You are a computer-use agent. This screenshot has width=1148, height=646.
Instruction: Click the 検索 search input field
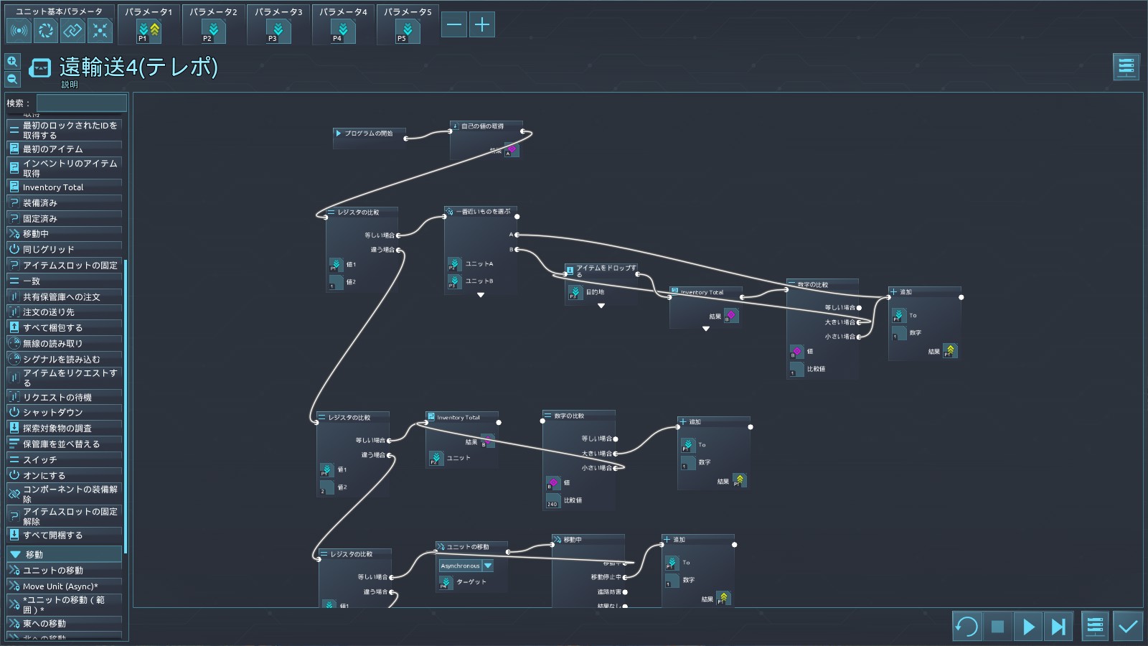tap(82, 103)
